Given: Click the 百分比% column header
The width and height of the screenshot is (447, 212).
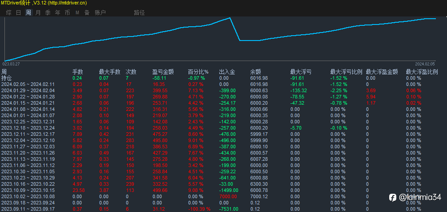Looking at the screenshot, I should coord(198,72).
